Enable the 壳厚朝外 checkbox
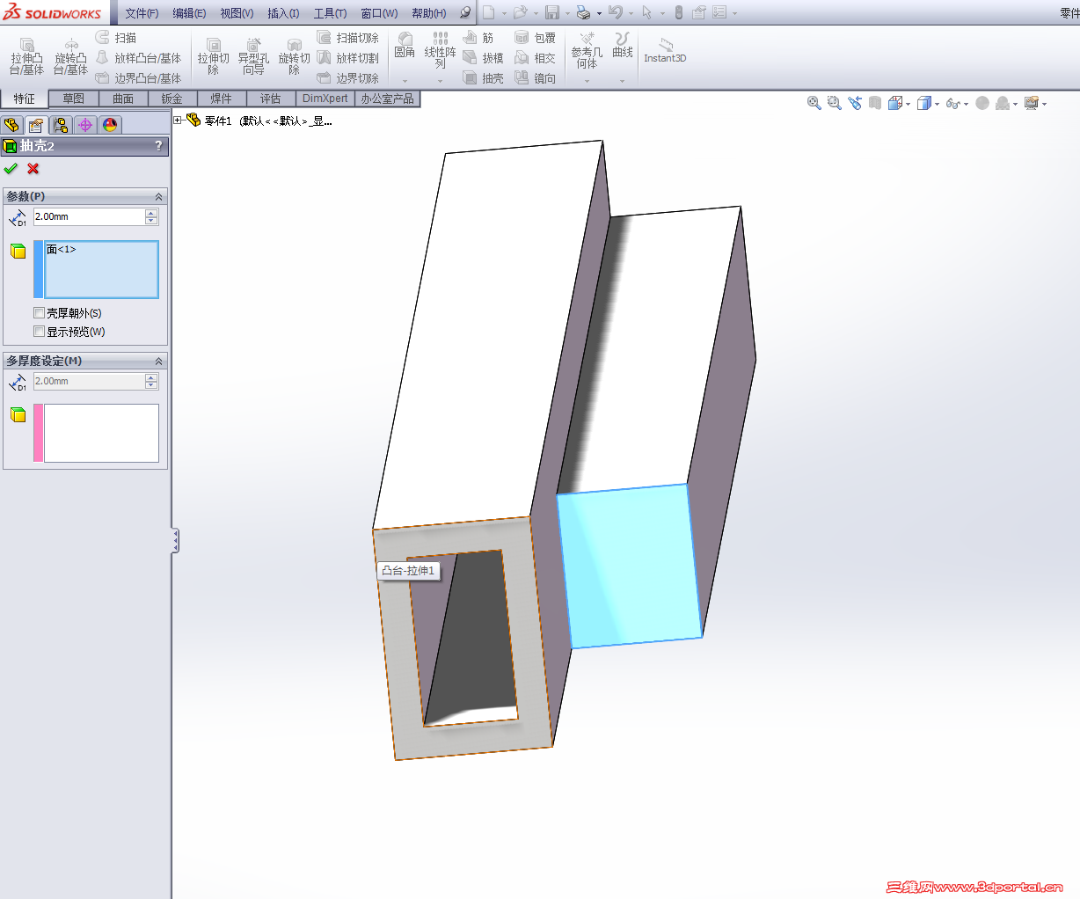This screenshot has height=899, width=1080. point(39,313)
